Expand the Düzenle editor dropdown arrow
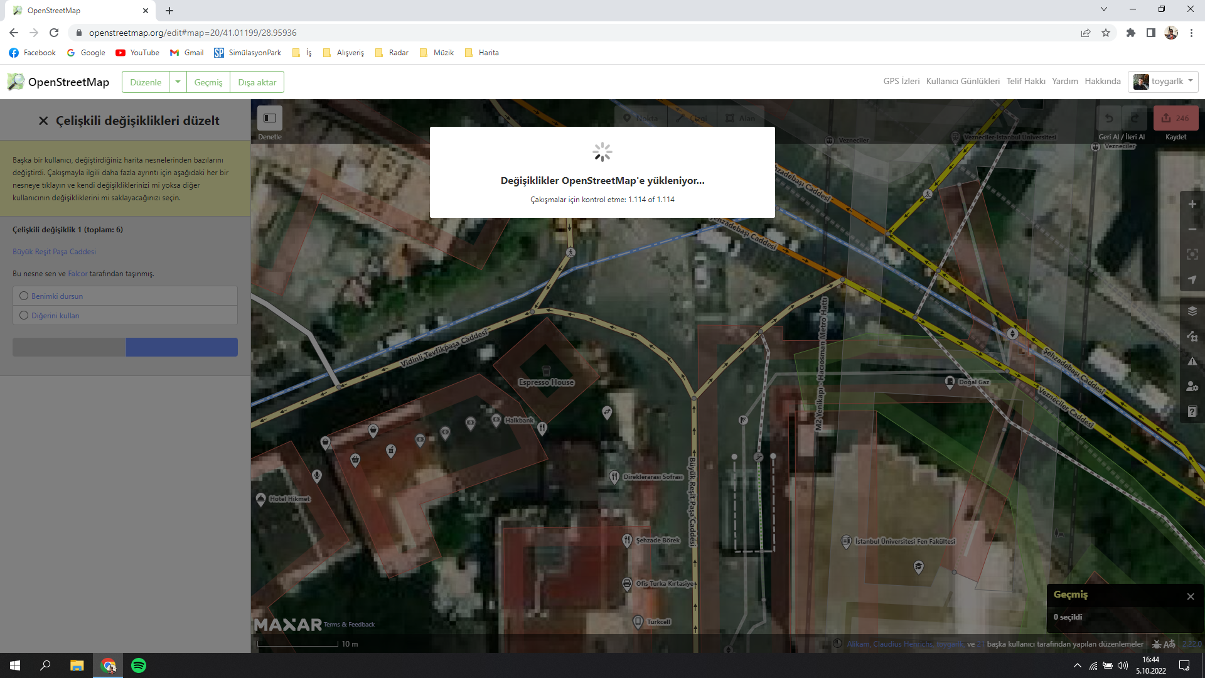The image size is (1205, 678). (x=178, y=82)
